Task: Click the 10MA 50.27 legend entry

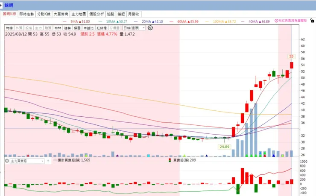Action: click(113, 21)
